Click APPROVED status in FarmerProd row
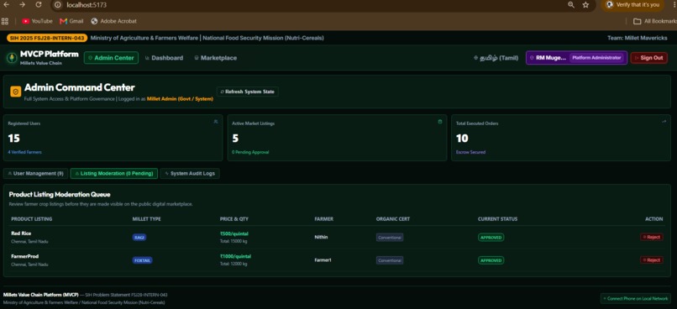The width and height of the screenshot is (677, 309). (491, 260)
